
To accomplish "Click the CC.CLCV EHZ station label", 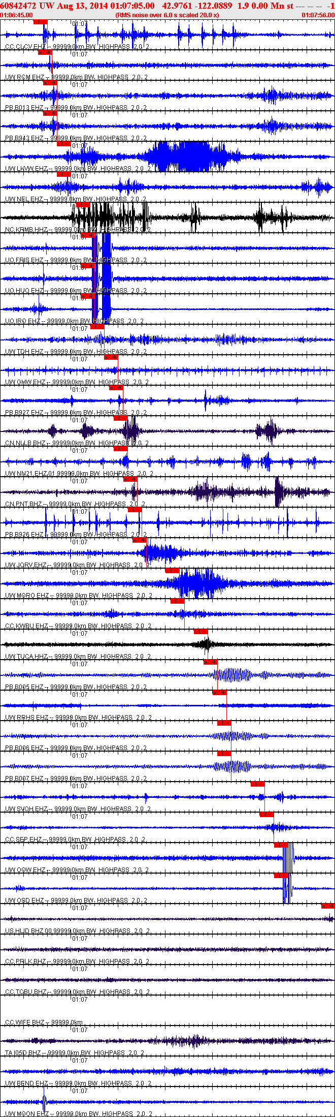I will 25,47.
